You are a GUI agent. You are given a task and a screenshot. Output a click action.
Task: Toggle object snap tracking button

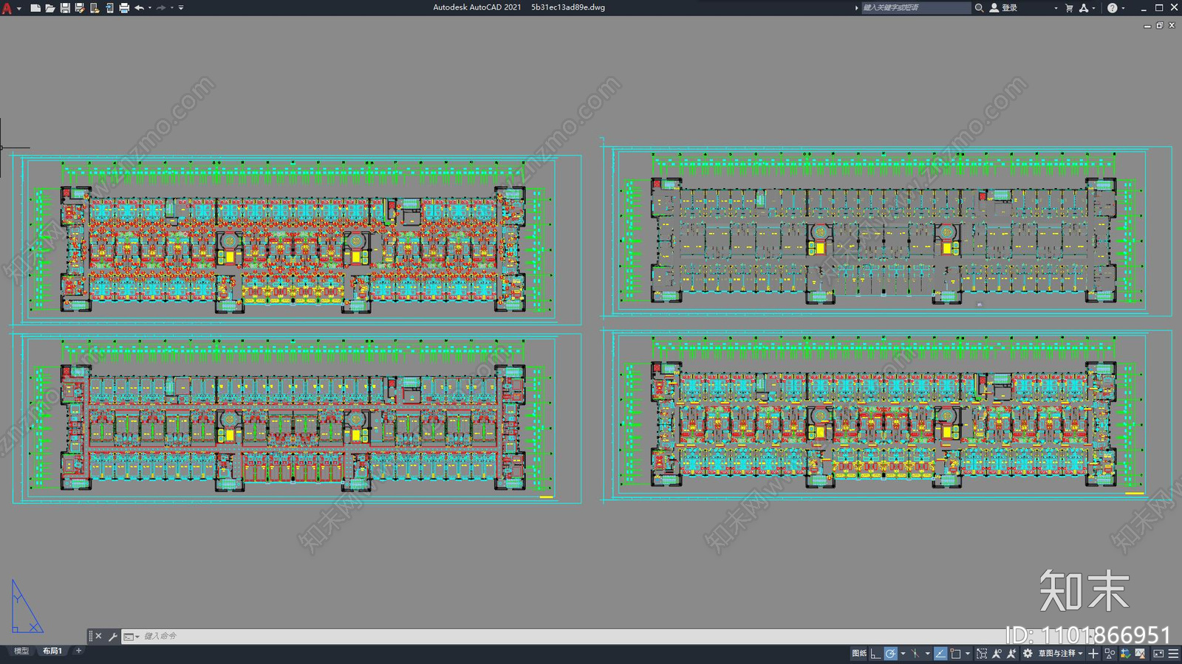[940, 654]
